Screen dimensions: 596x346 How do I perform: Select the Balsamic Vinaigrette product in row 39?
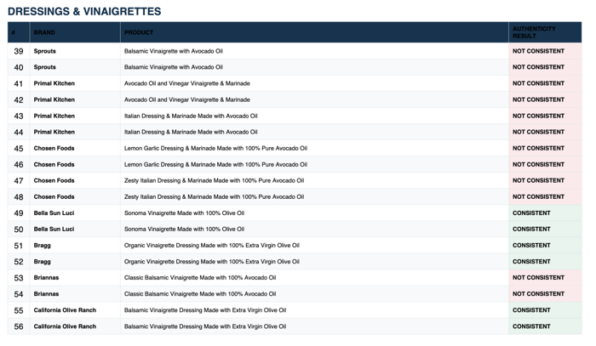pos(174,51)
